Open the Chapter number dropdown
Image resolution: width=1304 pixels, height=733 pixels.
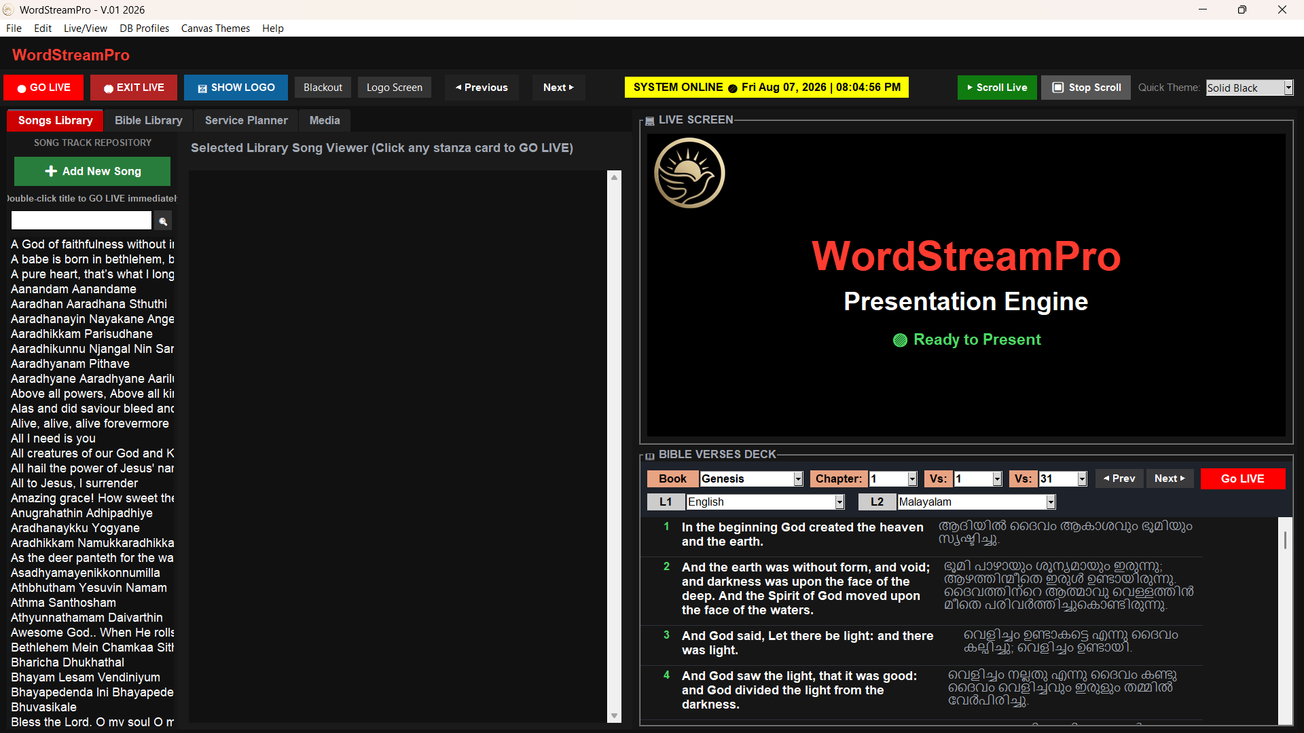tap(893, 478)
